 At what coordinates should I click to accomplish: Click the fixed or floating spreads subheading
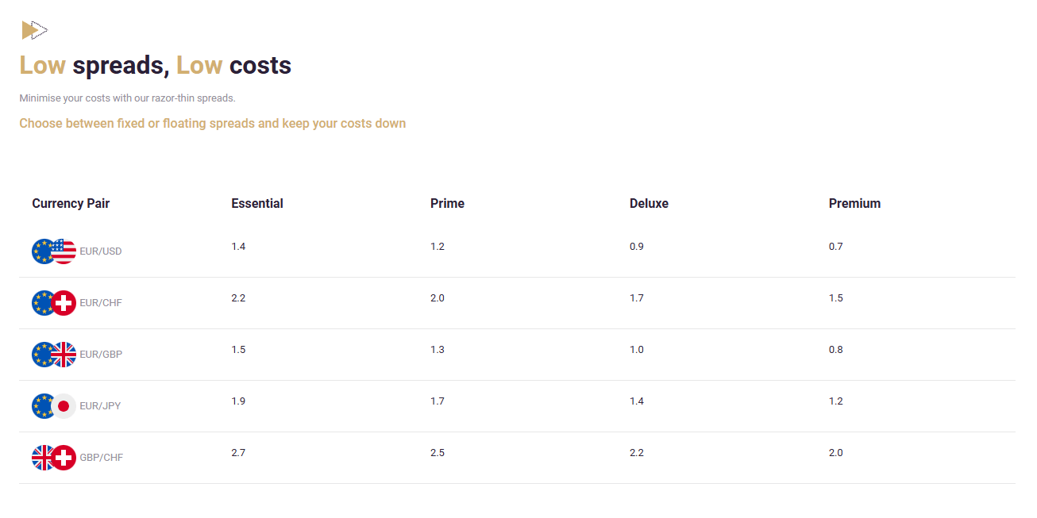(213, 124)
